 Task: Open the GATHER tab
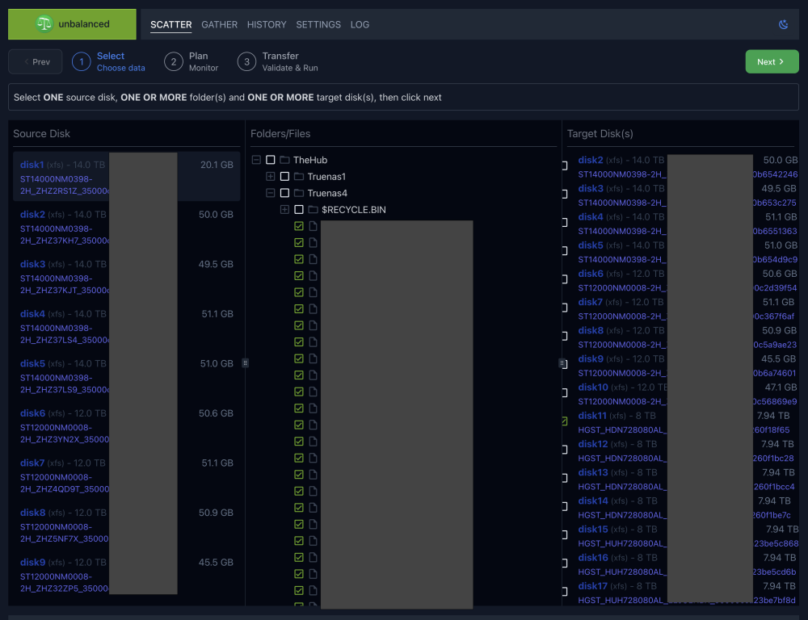coord(220,25)
